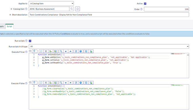Click minimap of Execute if true editor
This screenshot has height=111, width=193.
pos(178,54)
